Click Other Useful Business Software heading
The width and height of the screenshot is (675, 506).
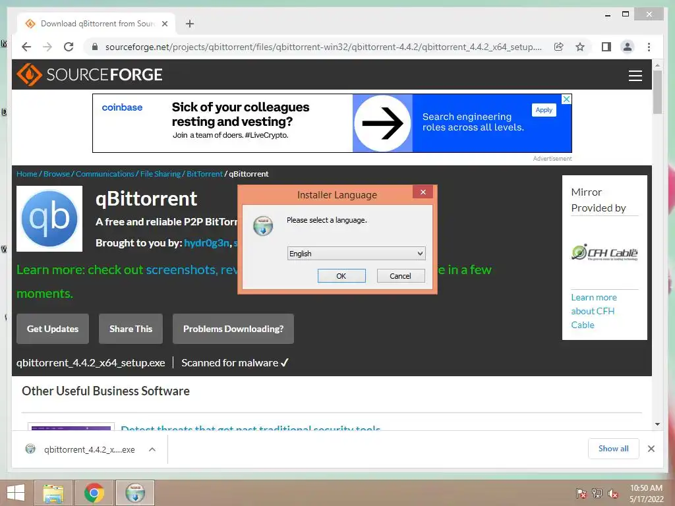point(106,391)
